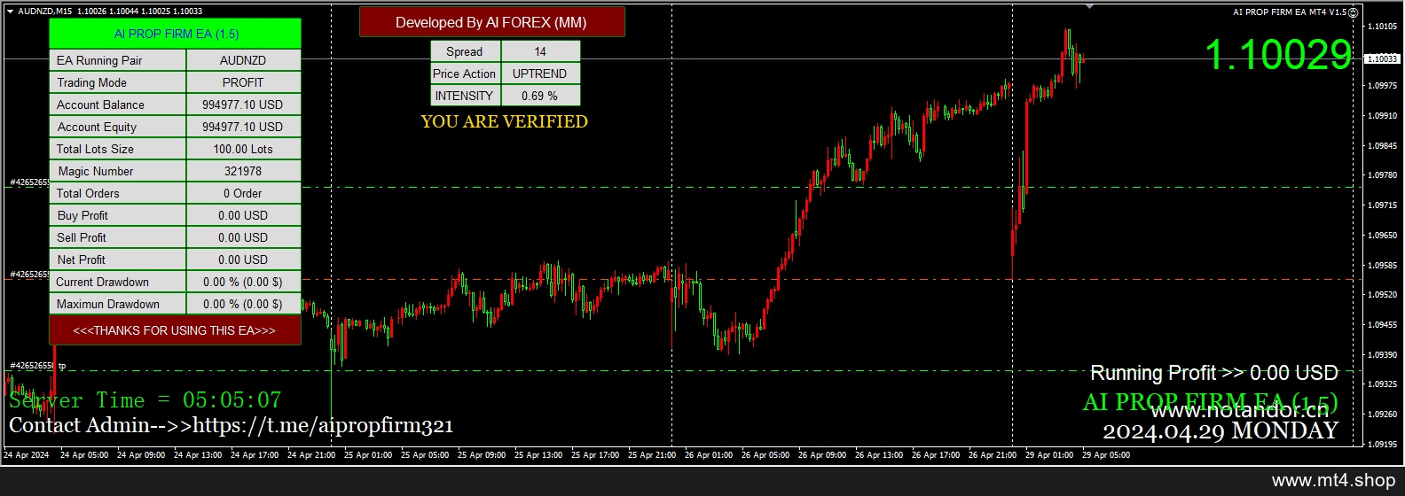Viewport: 1405px width, 496px height.
Task: Click the AI PROP FIRM EA MT4 V1.5 label
Action: click(1290, 12)
